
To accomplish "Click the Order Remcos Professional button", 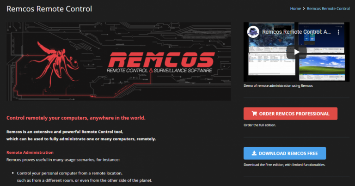I will pyautogui.click(x=290, y=114).
